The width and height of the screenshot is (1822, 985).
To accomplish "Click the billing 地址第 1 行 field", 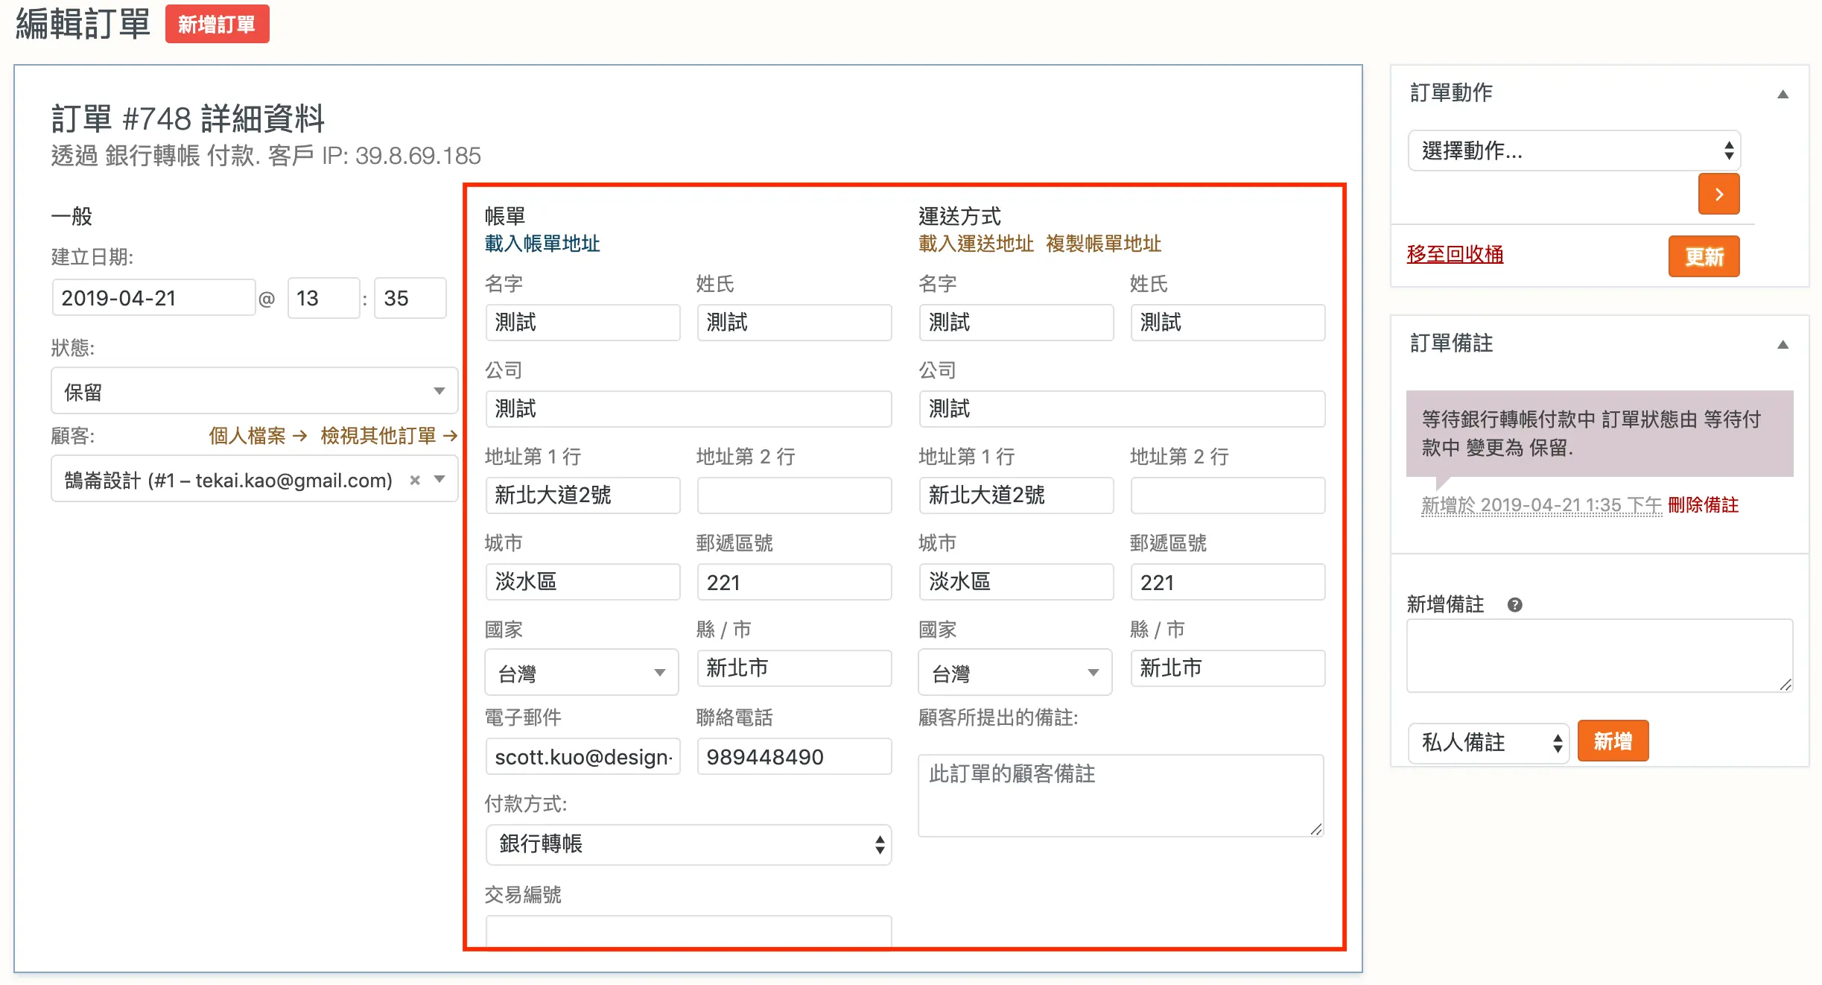I will coord(583,495).
